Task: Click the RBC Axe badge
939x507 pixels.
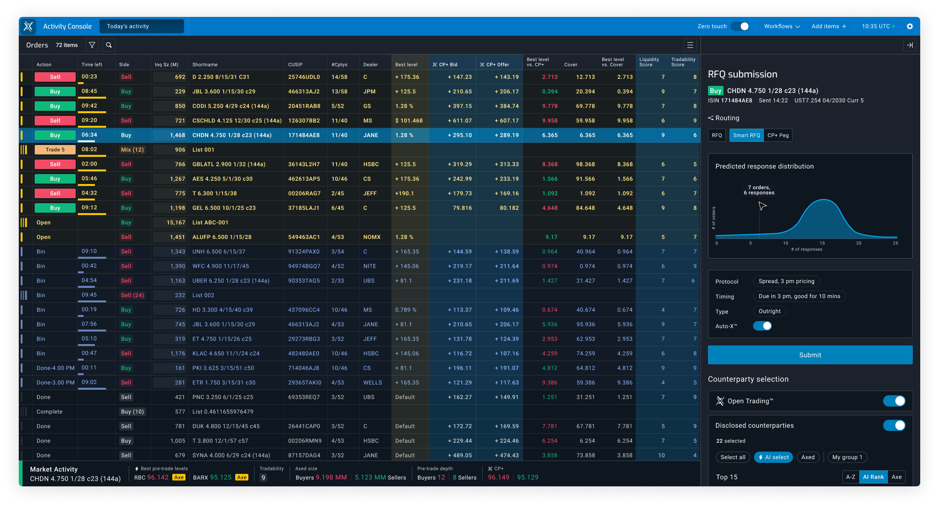Action: coord(178,477)
